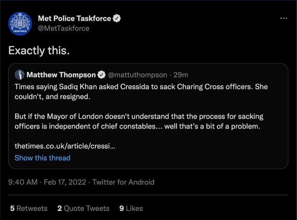This screenshot has width=297, height=220.
Task: Open Met Police Taskforce profile avatar
Action: 20,24
